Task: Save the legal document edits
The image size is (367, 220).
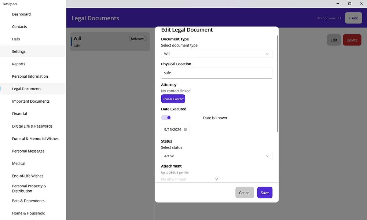Action: (265, 192)
